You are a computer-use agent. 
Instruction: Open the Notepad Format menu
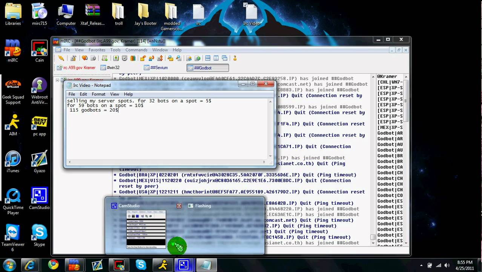[x=98, y=94]
